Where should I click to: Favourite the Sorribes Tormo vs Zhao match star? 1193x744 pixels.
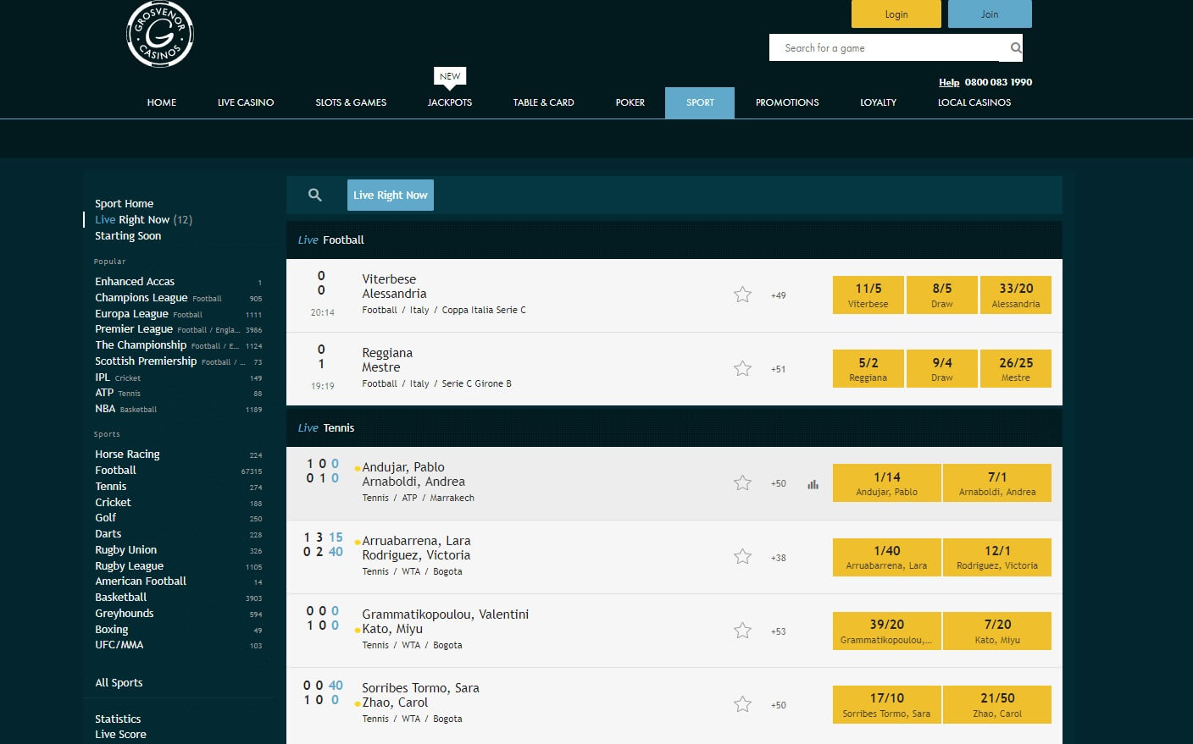[x=743, y=704]
